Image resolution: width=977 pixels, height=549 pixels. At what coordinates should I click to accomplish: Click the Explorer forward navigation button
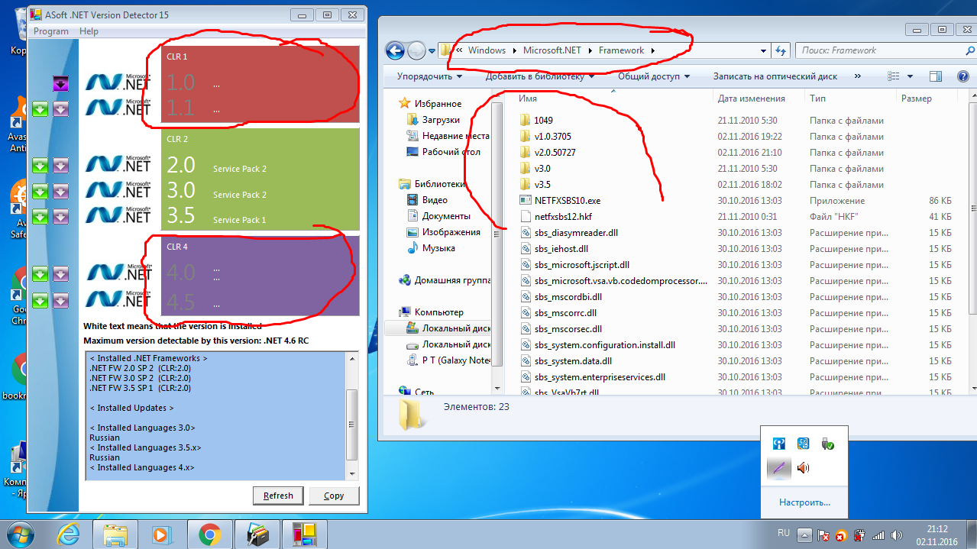(416, 51)
